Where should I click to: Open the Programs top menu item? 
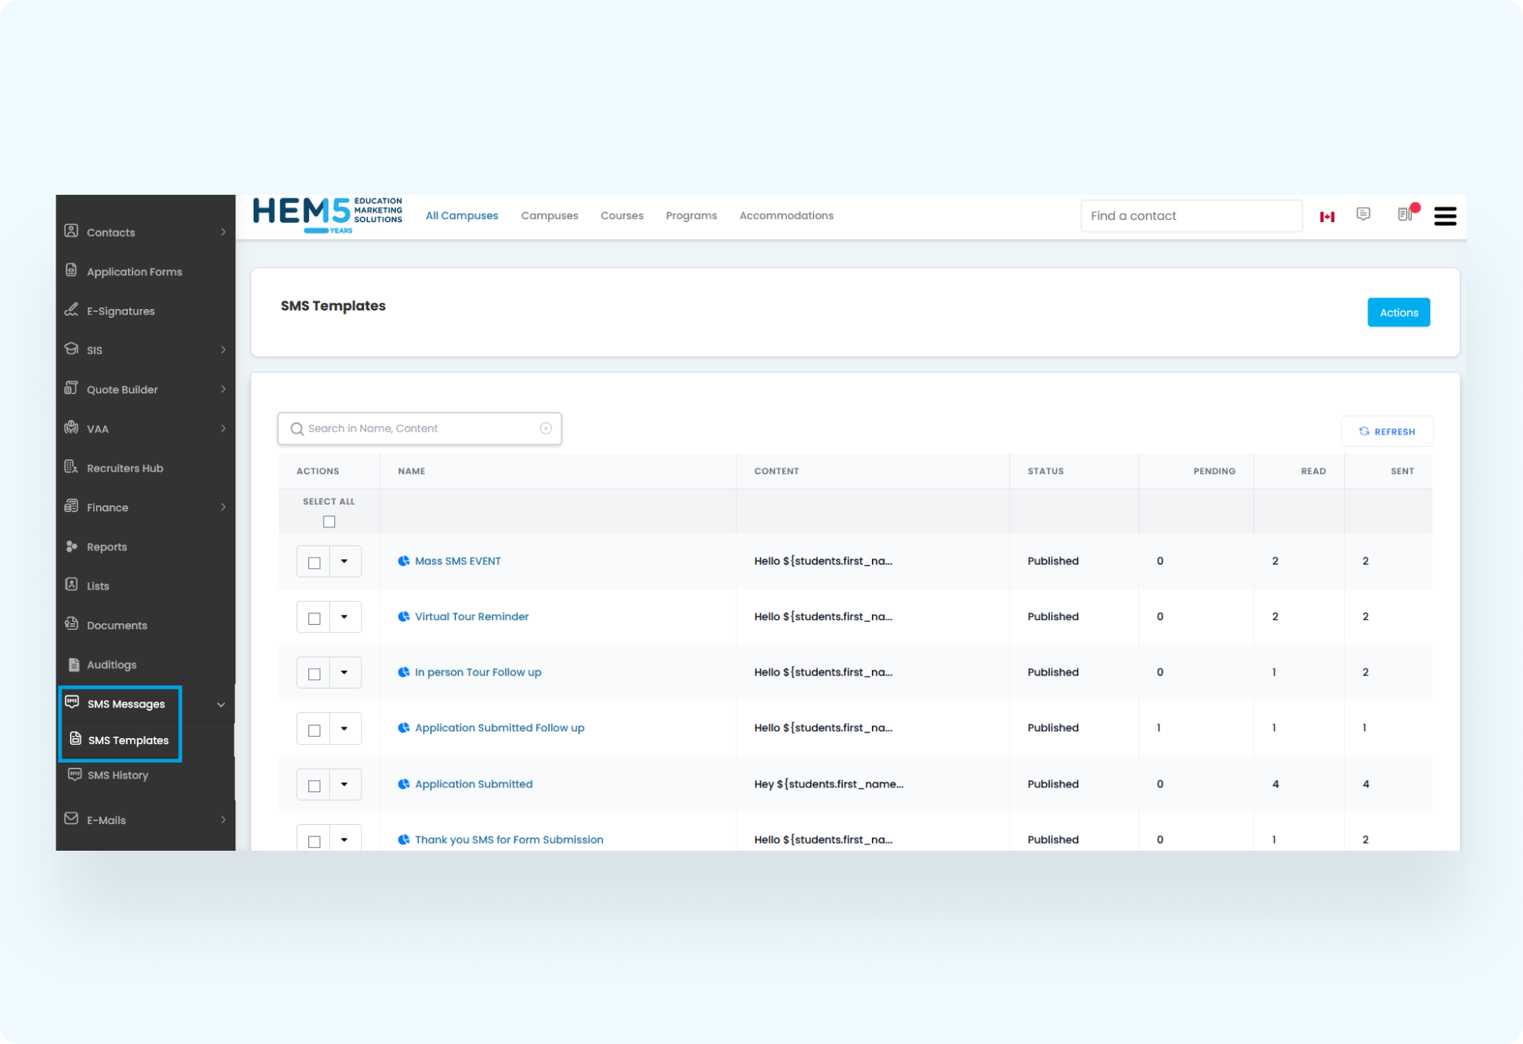[x=691, y=215]
